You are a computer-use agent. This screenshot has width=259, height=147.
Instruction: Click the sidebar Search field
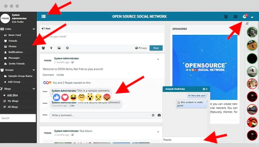[18, 118]
